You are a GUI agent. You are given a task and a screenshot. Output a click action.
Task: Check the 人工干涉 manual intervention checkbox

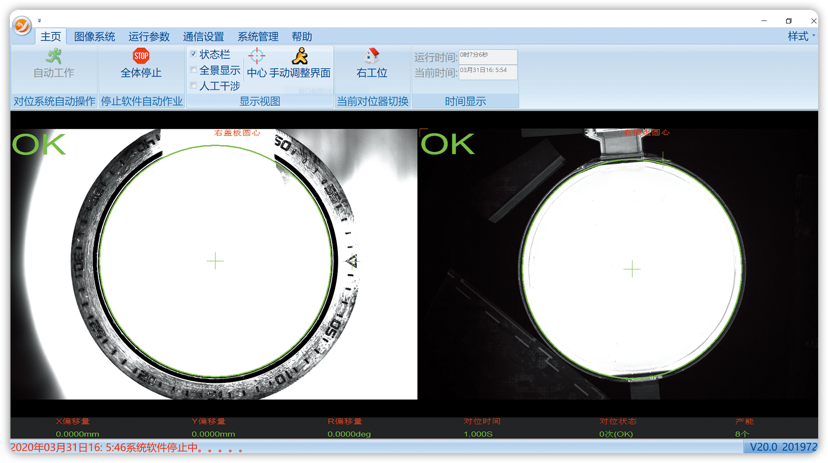194,86
